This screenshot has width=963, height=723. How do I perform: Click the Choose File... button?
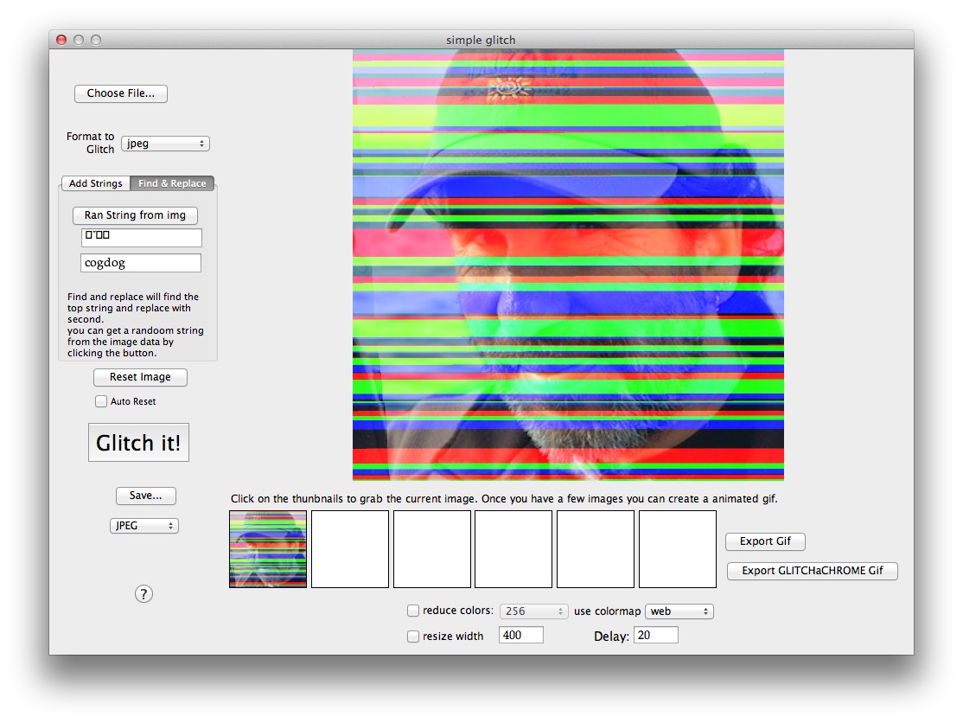coord(121,93)
